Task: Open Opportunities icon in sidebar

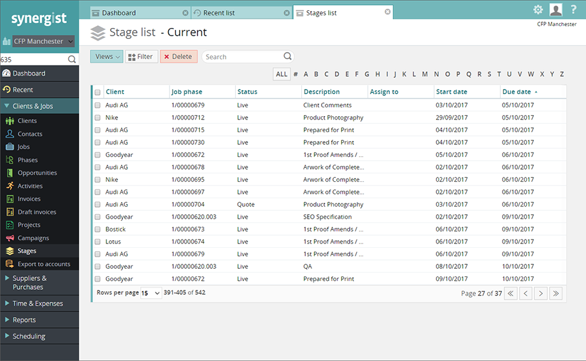Action: pyautogui.click(x=10, y=173)
